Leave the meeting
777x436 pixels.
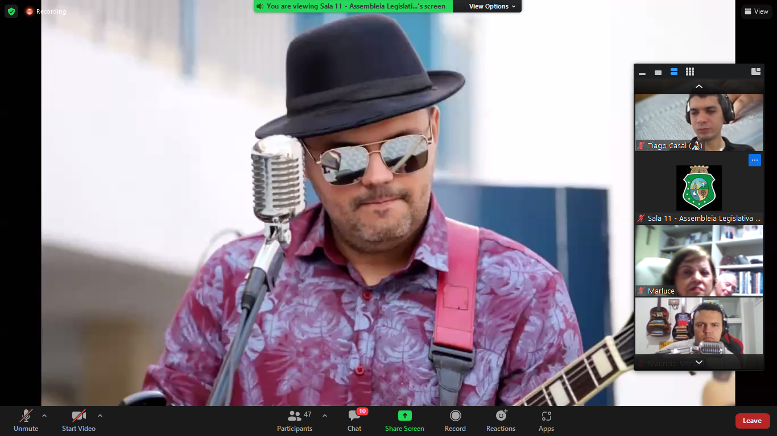click(x=753, y=421)
